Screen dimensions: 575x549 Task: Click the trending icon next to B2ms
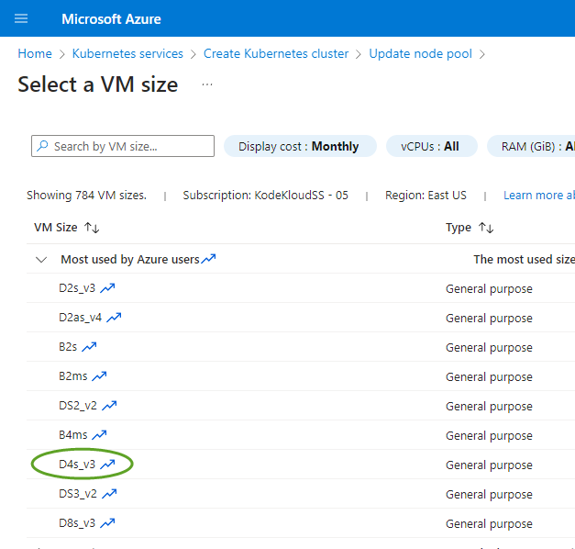99,376
